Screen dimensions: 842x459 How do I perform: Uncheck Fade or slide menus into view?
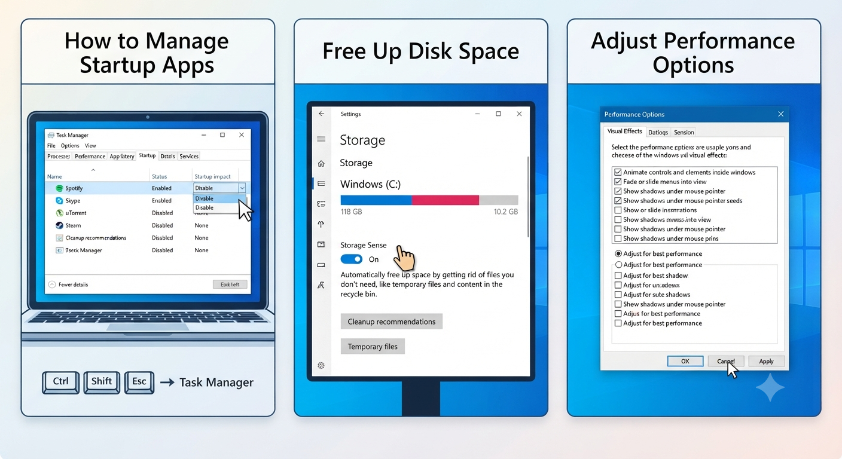618,182
